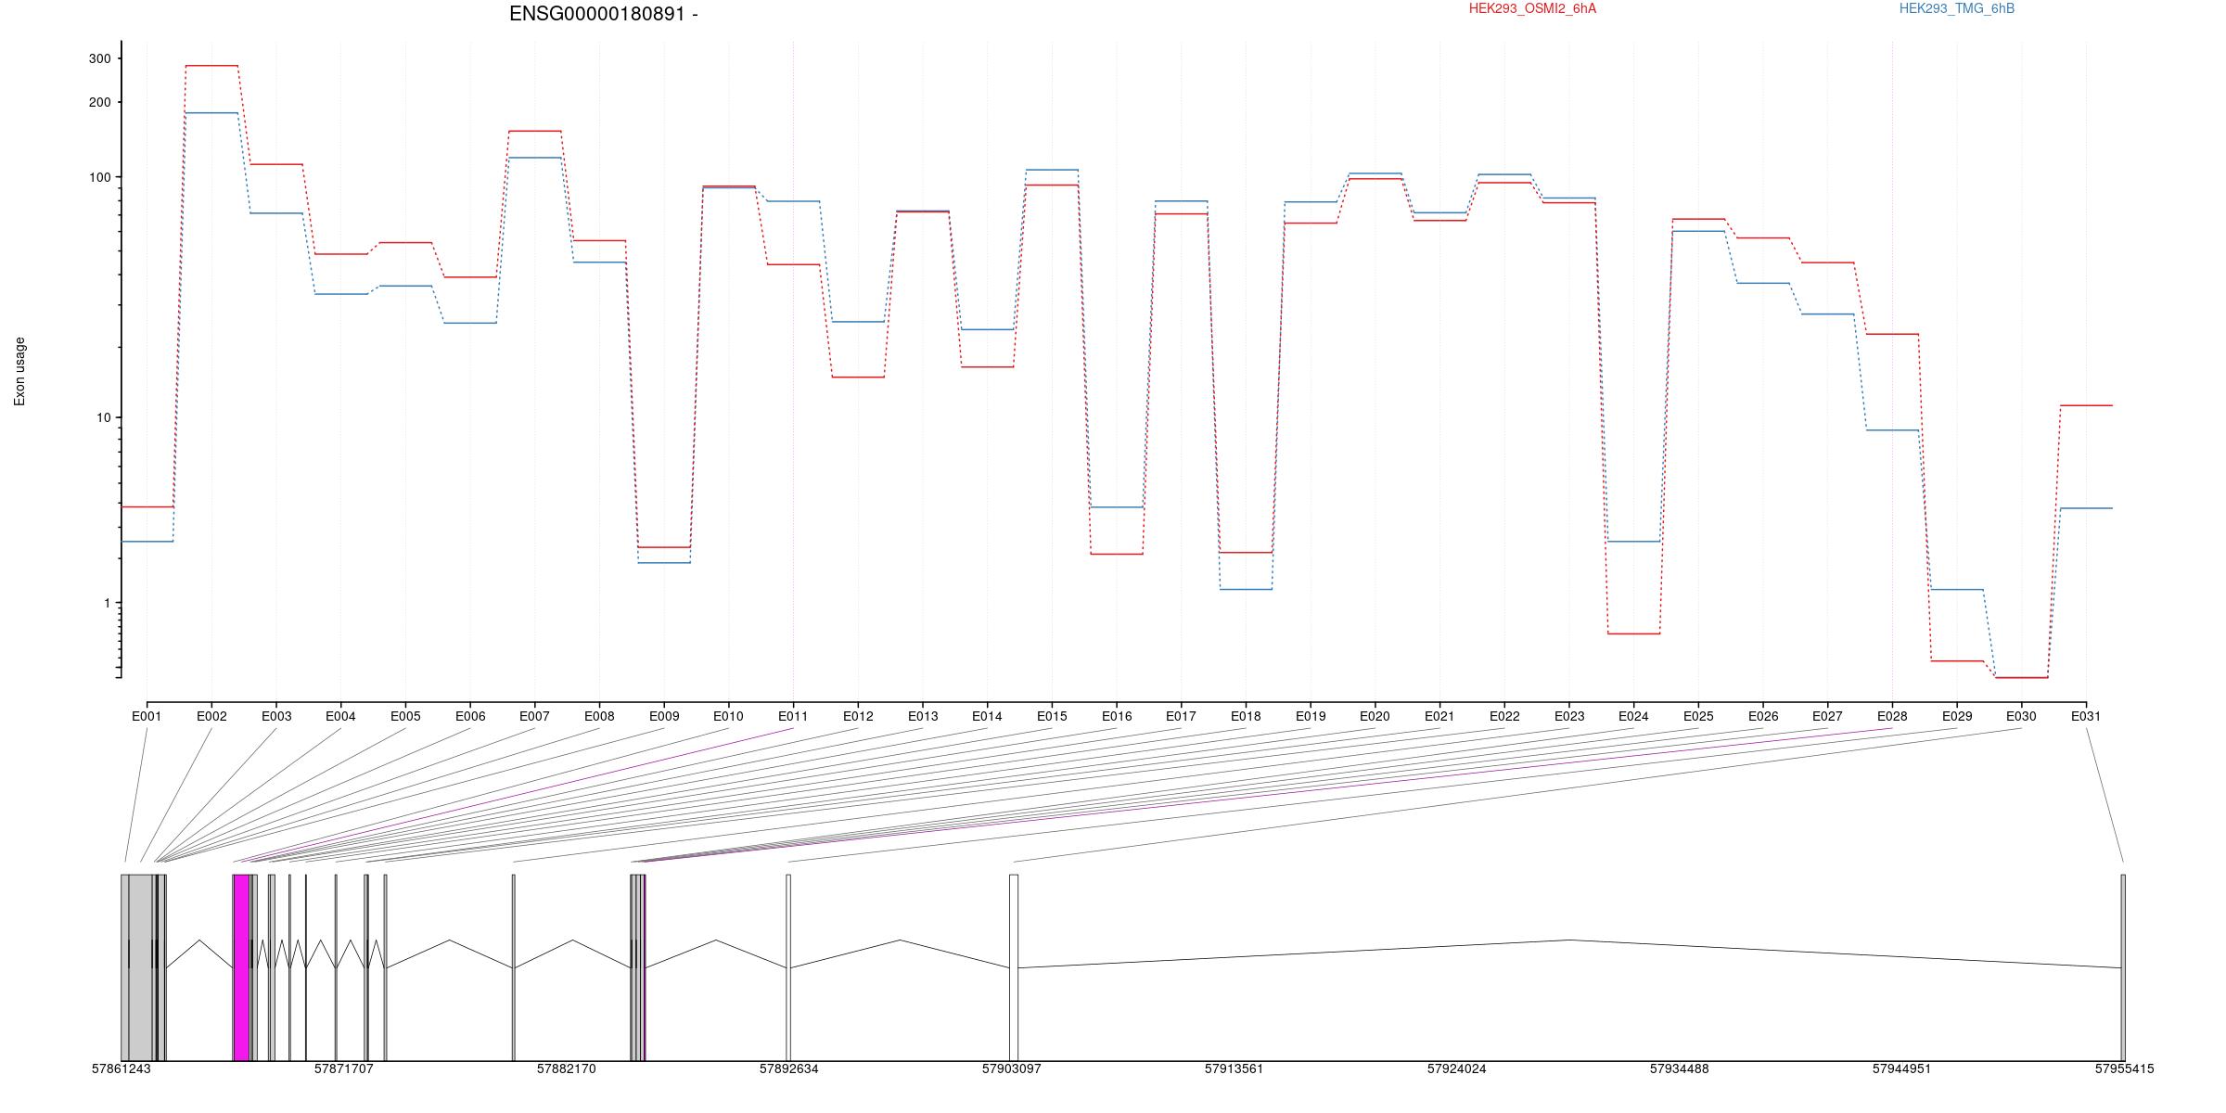Viewport: 2226px width, 1113px height.
Task: Click the red E024 usage line segment
Action: (1633, 633)
